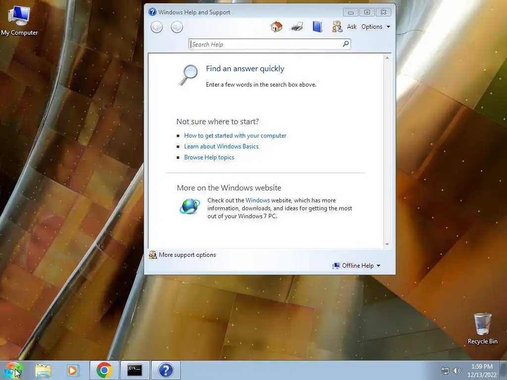Select Recycle Bin desktop icon

pos(482,329)
